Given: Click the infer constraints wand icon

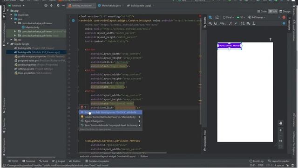Looking at the screenshot, I should 236,23.
